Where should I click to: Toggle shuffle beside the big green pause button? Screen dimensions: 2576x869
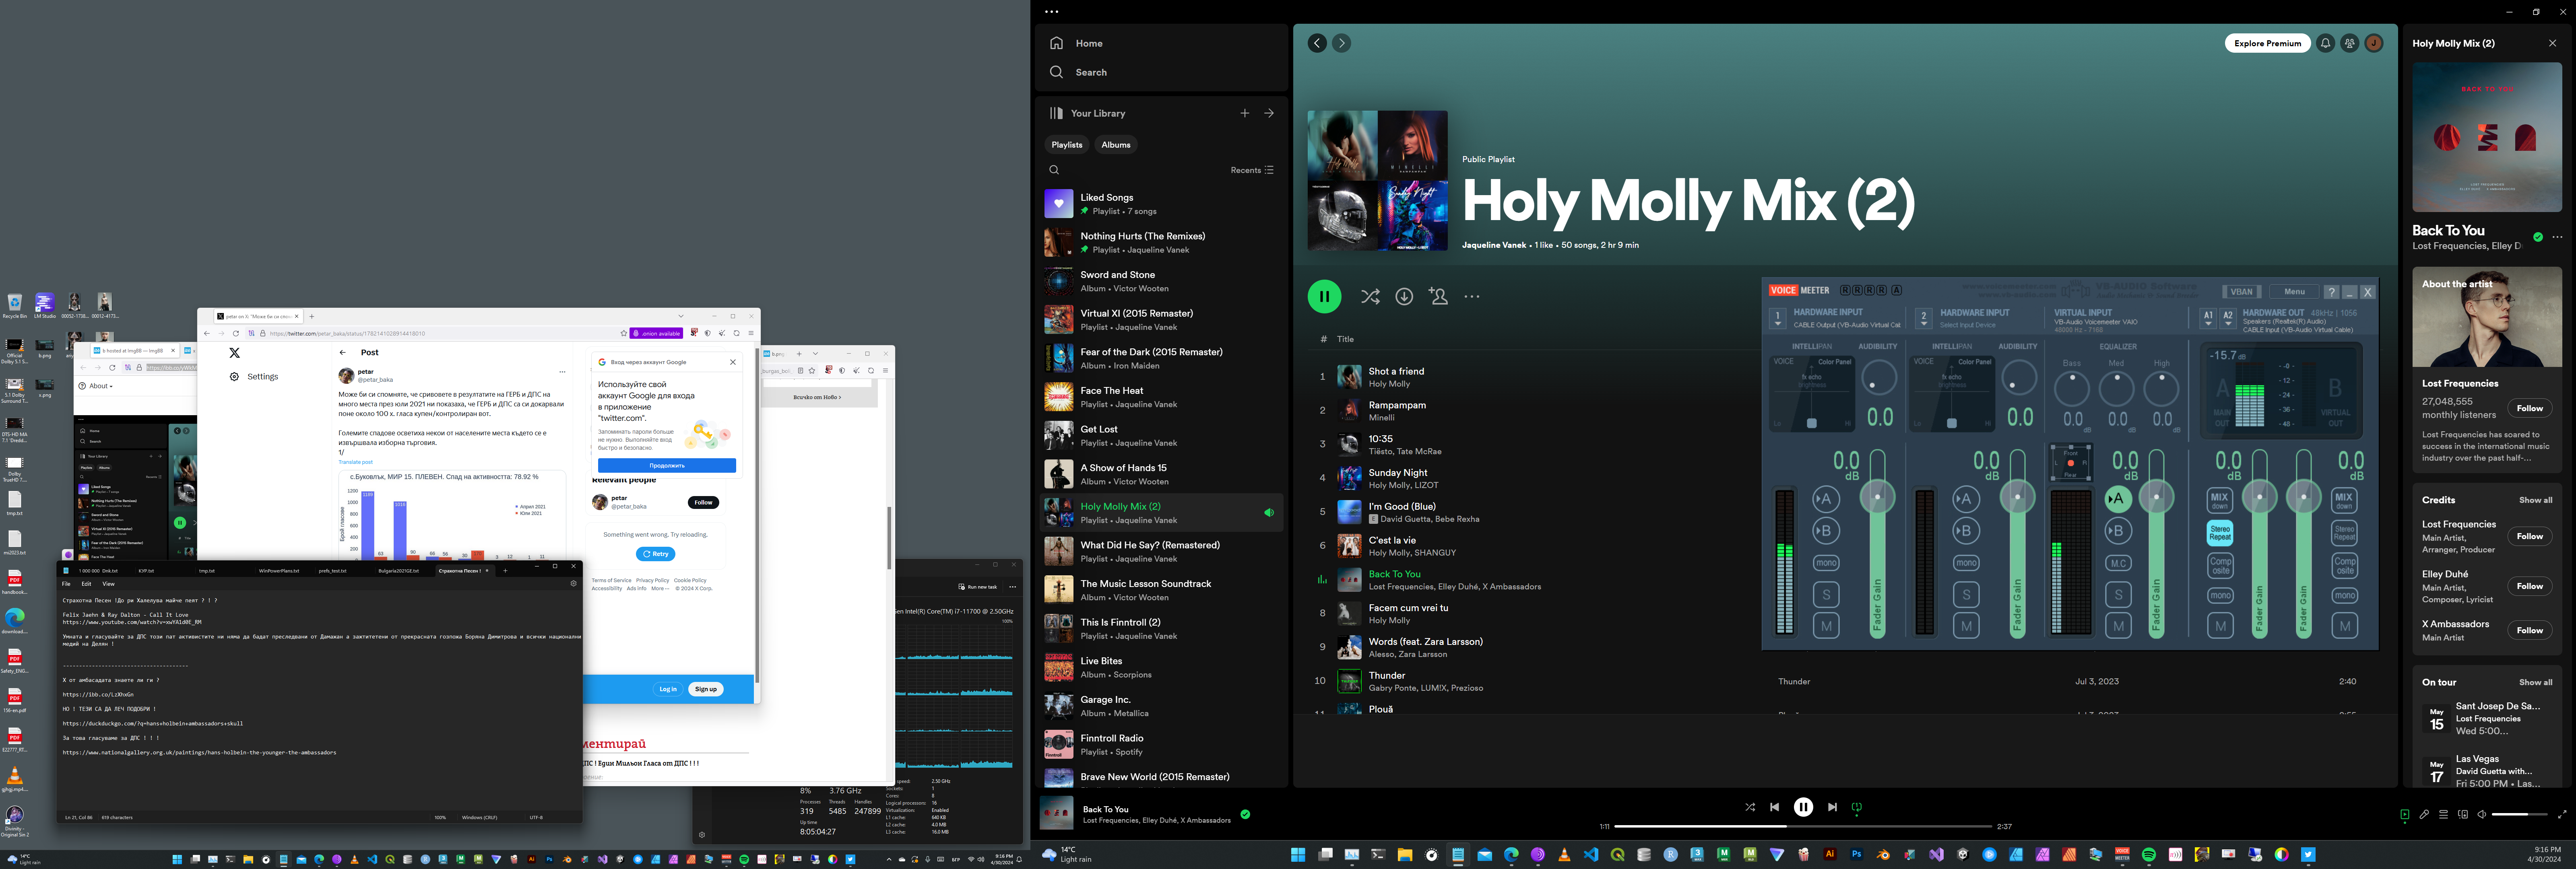click(1370, 296)
